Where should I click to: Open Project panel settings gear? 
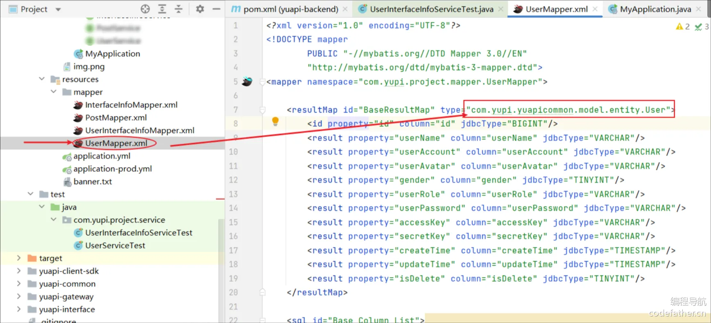pyautogui.click(x=200, y=9)
